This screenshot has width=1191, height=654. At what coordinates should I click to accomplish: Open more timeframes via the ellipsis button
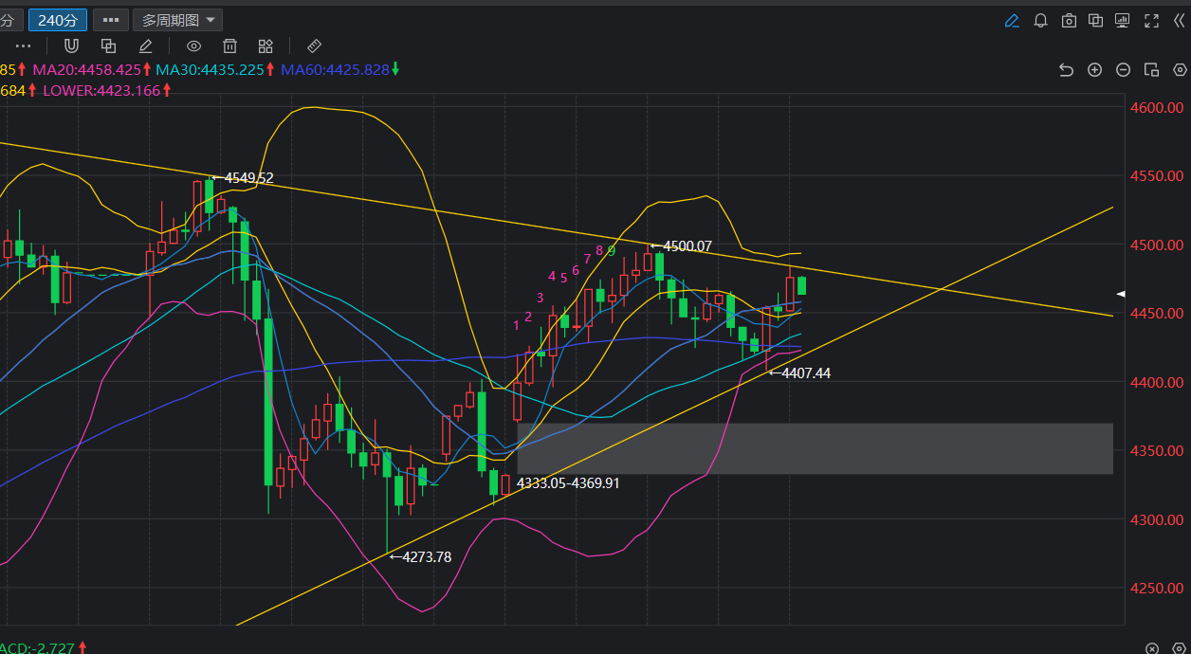tap(111, 20)
